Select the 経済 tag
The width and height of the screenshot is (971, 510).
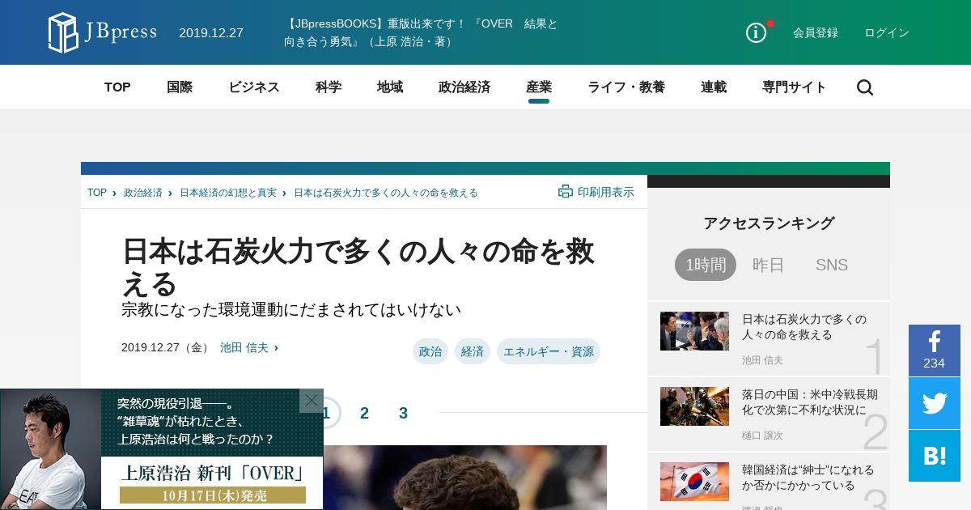[473, 351]
